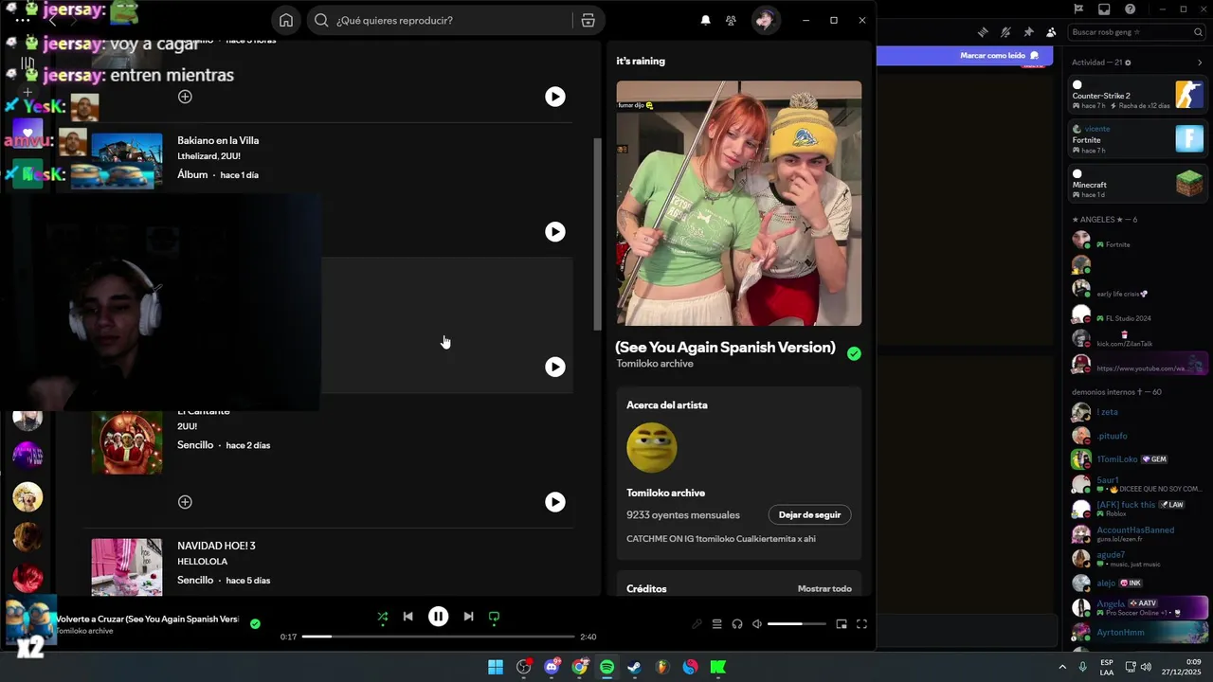Image resolution: width=1213 pixels, height=682 pixels.
Task: Show hidden system tray icons
Action: (x=1062, y=667)
